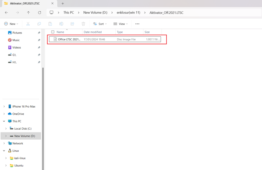Image resolution: width=262 pixels, height=170 pixels.
Task: Click the pin icon next to Videos
Action: pos(39,48)
